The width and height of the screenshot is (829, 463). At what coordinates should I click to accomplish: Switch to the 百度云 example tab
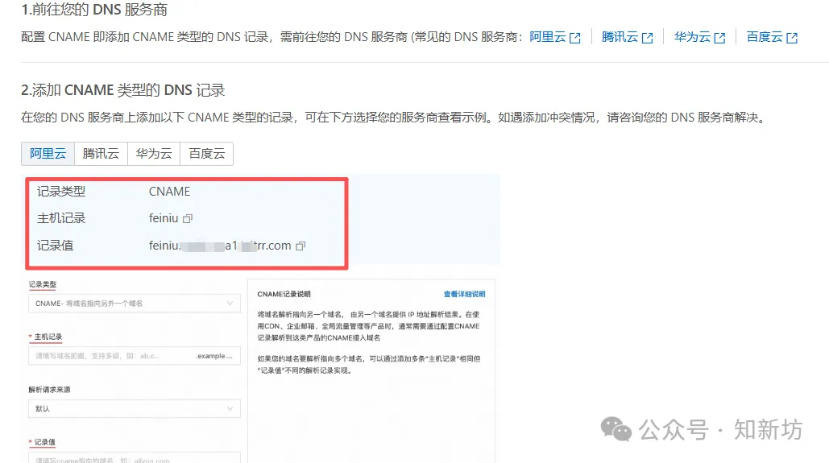(x=207, y=154)
